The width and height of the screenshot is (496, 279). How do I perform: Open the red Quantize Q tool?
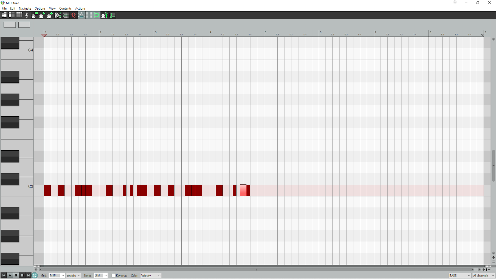(73, 15)
